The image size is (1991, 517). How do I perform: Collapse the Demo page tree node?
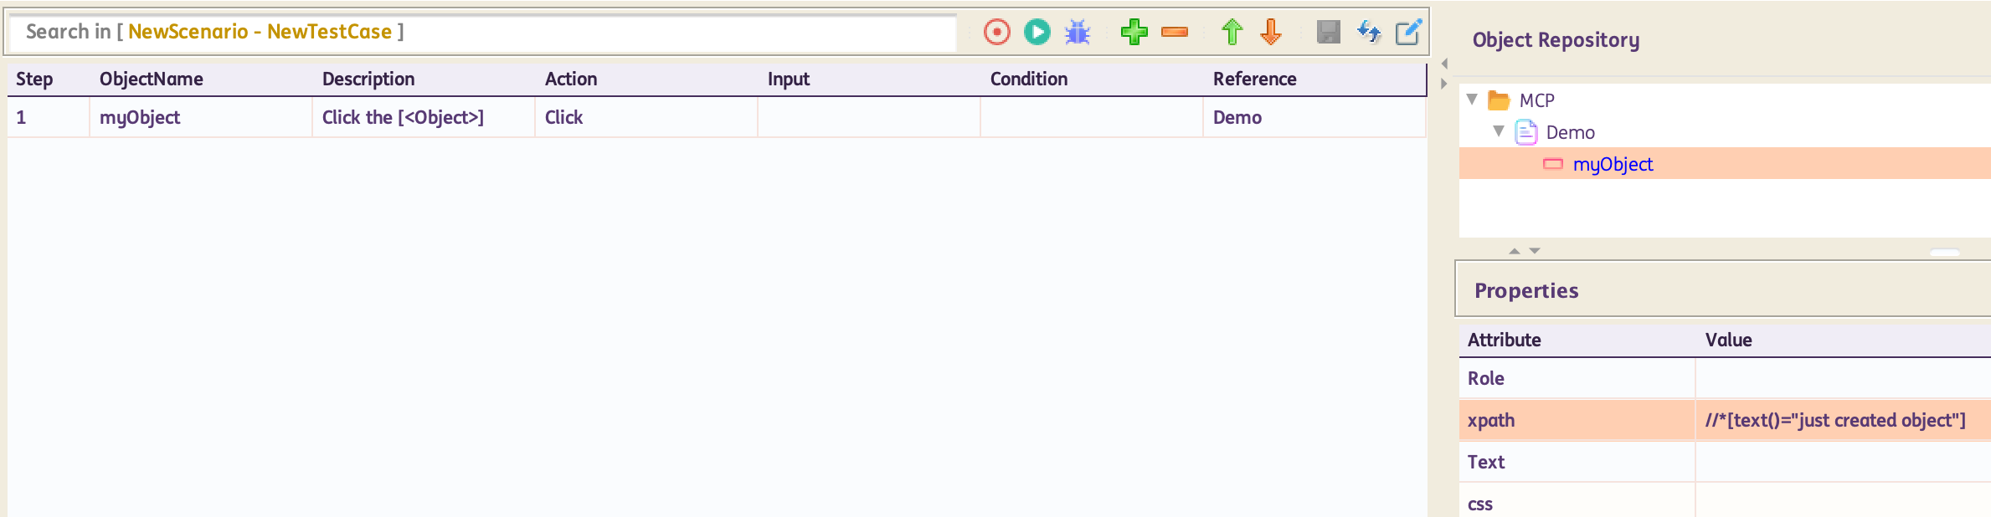(x=1499, y=131)
